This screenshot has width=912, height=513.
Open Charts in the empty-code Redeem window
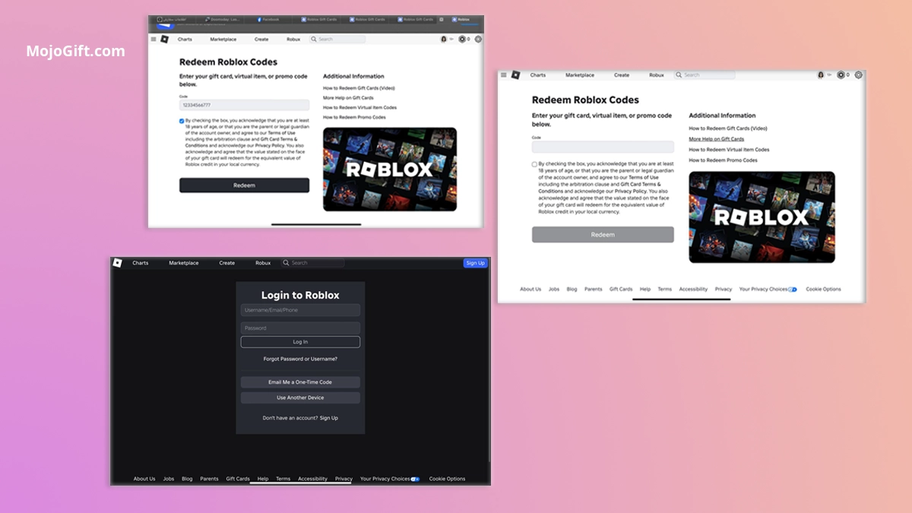538,75
